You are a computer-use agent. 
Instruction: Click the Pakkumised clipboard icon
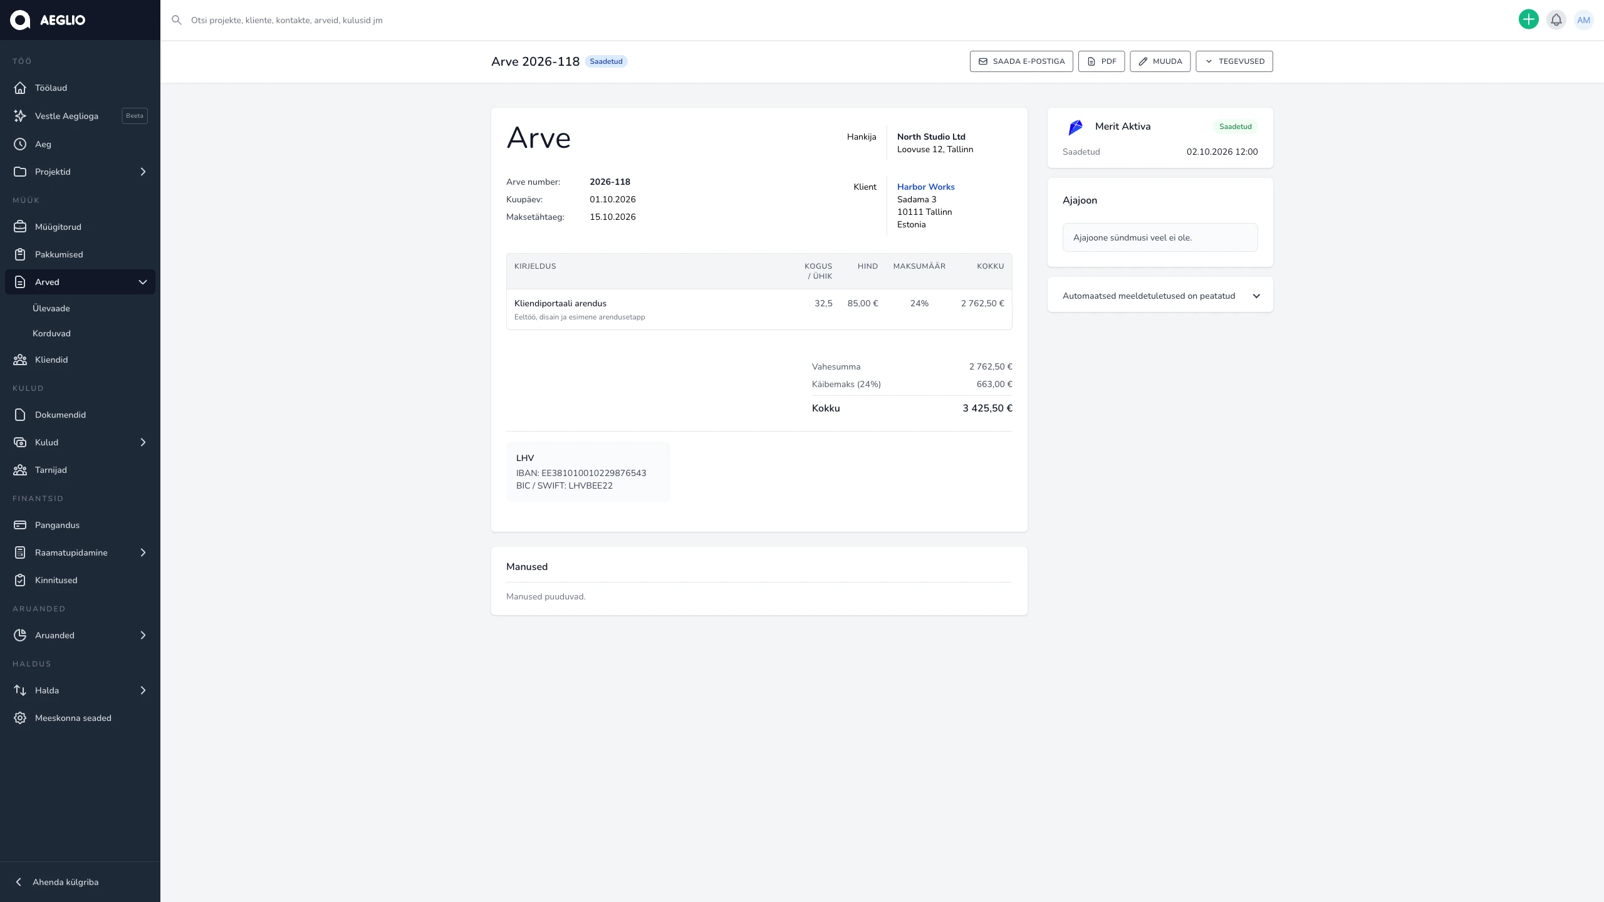pyautogui.click(x=20, y=254)
